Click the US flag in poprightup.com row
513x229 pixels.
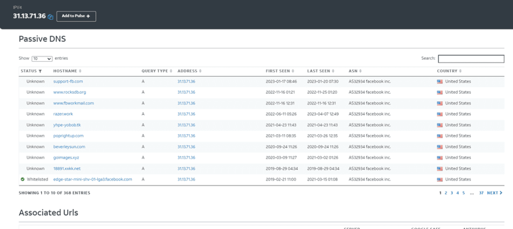(440, 136)
